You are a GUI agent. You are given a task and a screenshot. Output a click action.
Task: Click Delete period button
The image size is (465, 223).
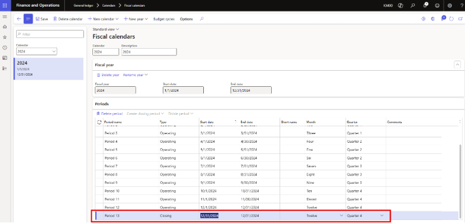click(x=110, y=114)
